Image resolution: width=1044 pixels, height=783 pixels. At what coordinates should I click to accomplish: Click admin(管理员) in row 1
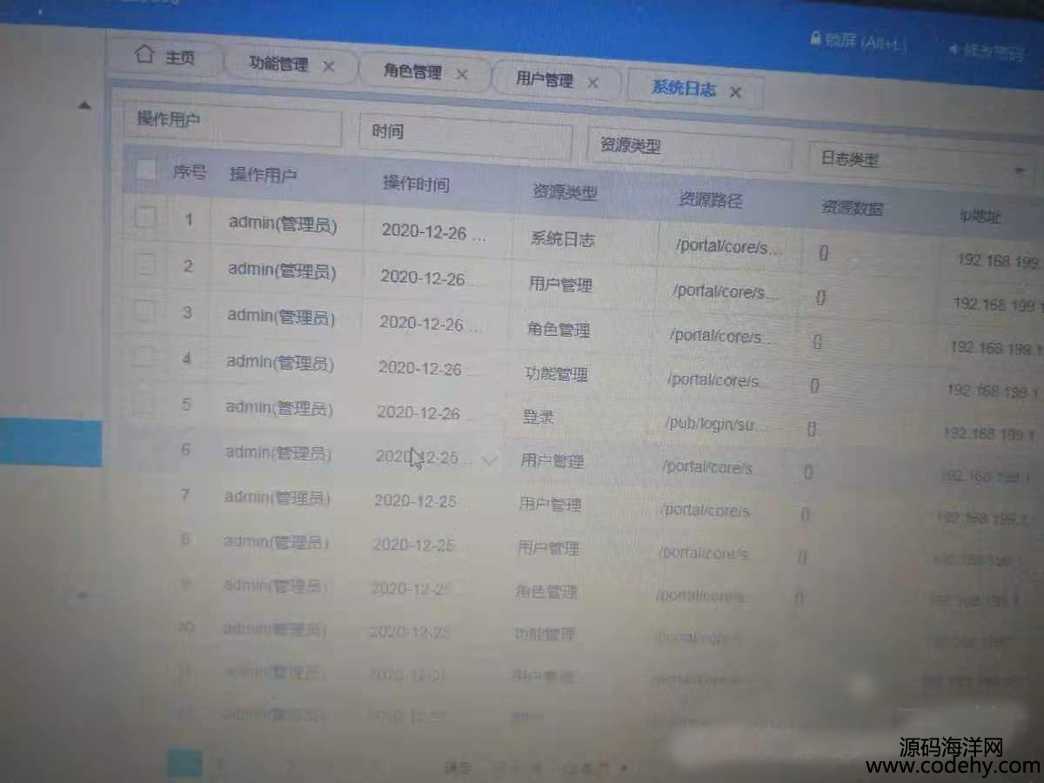click(283, 224)
